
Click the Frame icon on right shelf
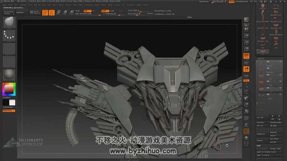click(246, 92)
